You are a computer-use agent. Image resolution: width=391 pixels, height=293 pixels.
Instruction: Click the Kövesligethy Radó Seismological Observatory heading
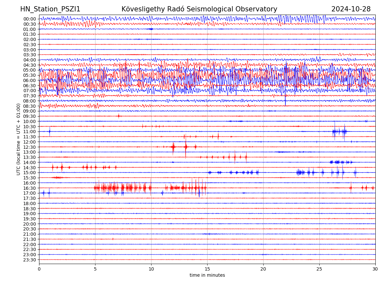199,9
